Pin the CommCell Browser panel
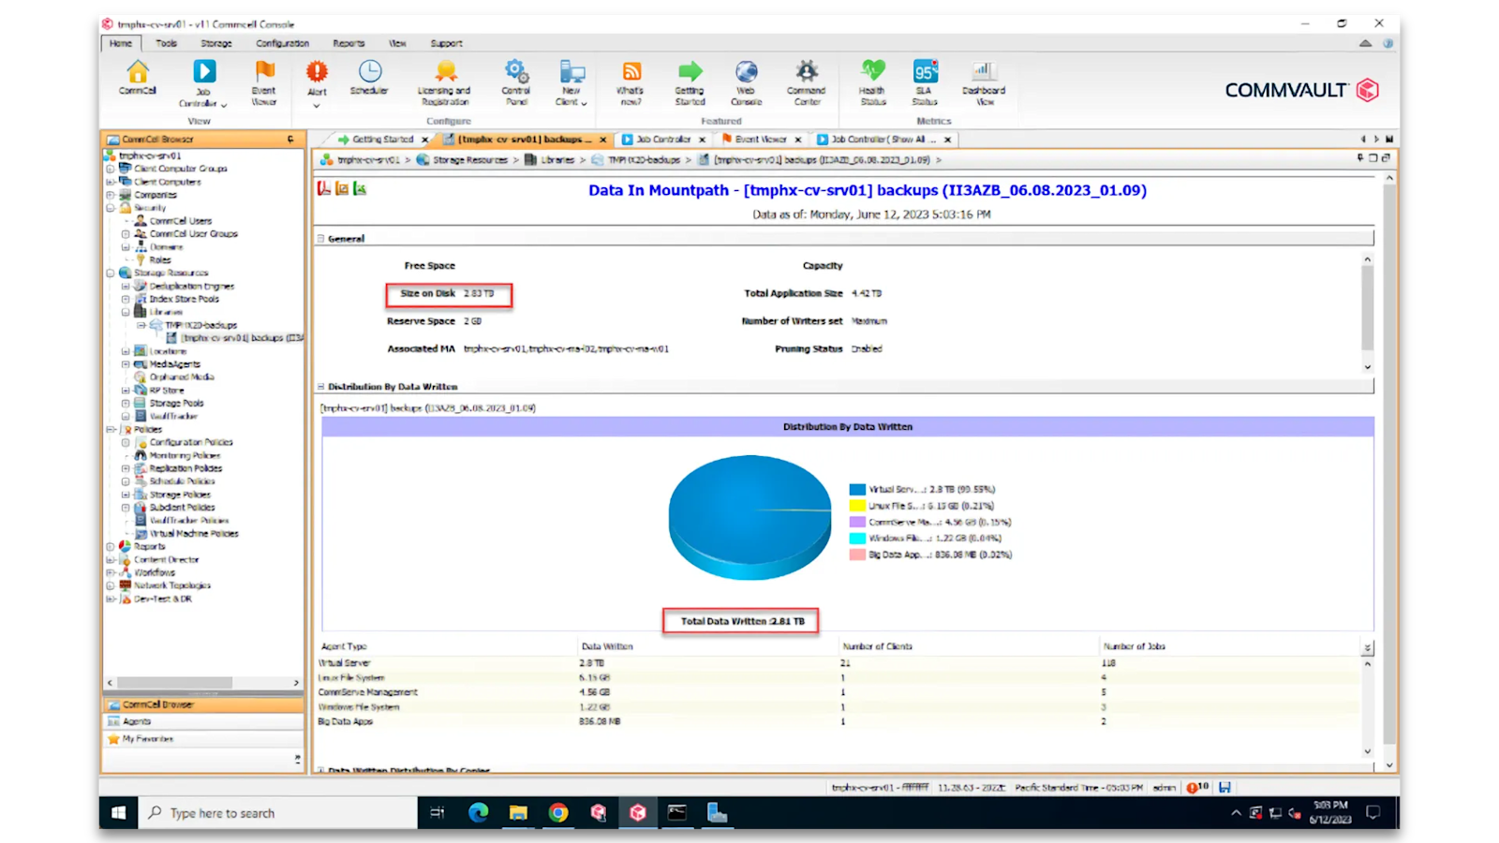The image size is (1499, 843). (x=290, y=139)
